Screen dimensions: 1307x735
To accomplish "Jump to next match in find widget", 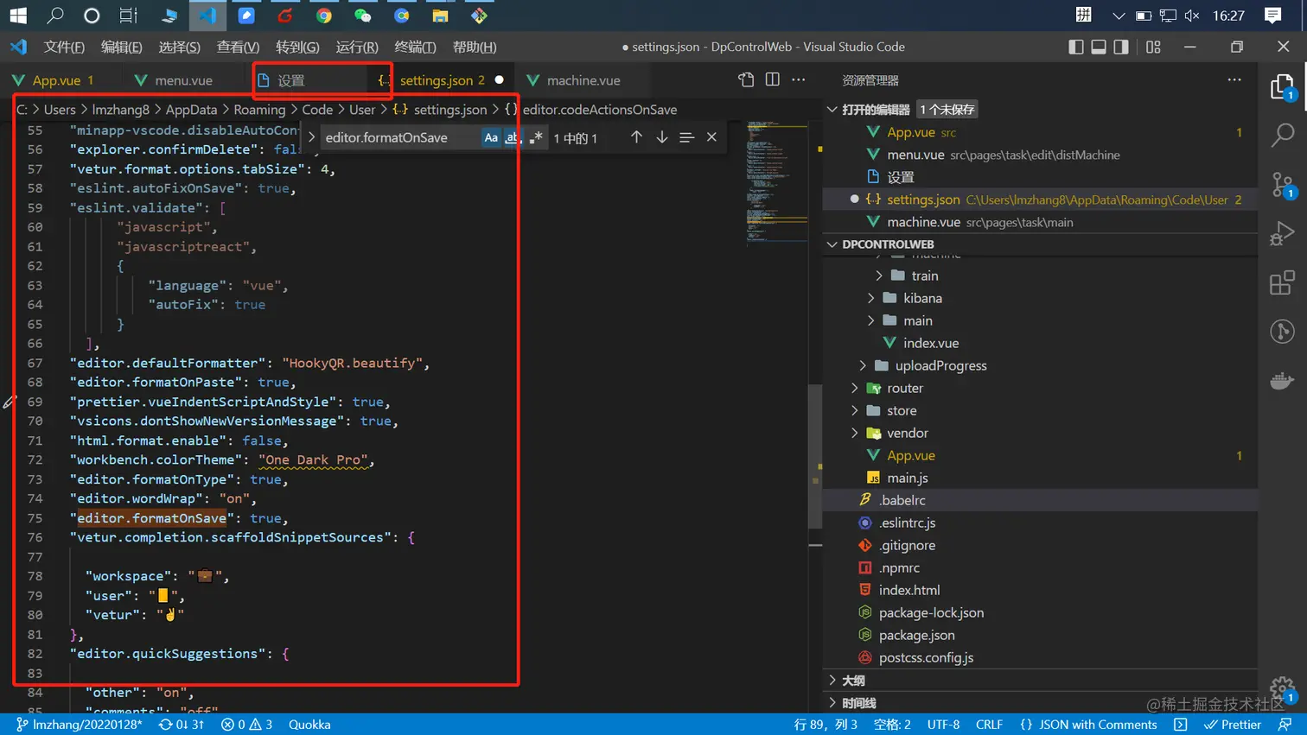I will [661, 137].
